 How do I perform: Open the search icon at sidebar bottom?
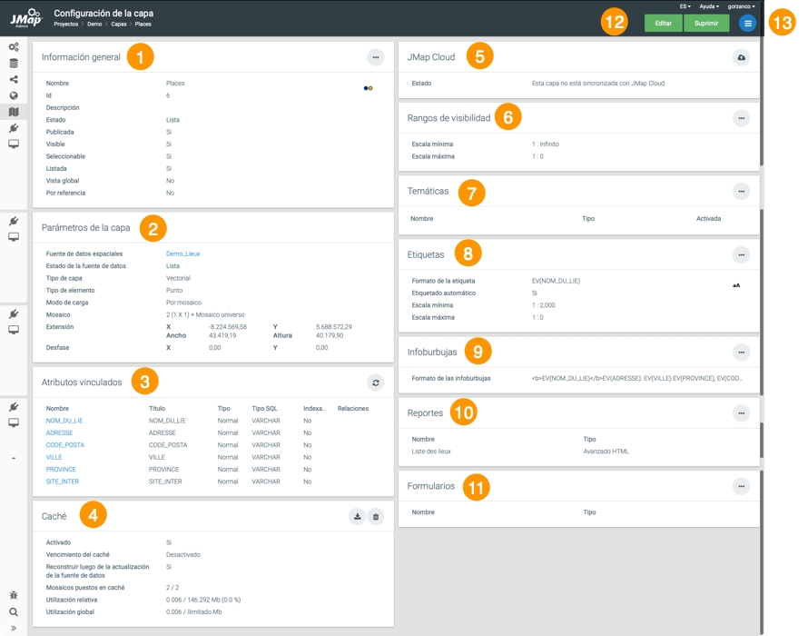click(x=14, y=612)
